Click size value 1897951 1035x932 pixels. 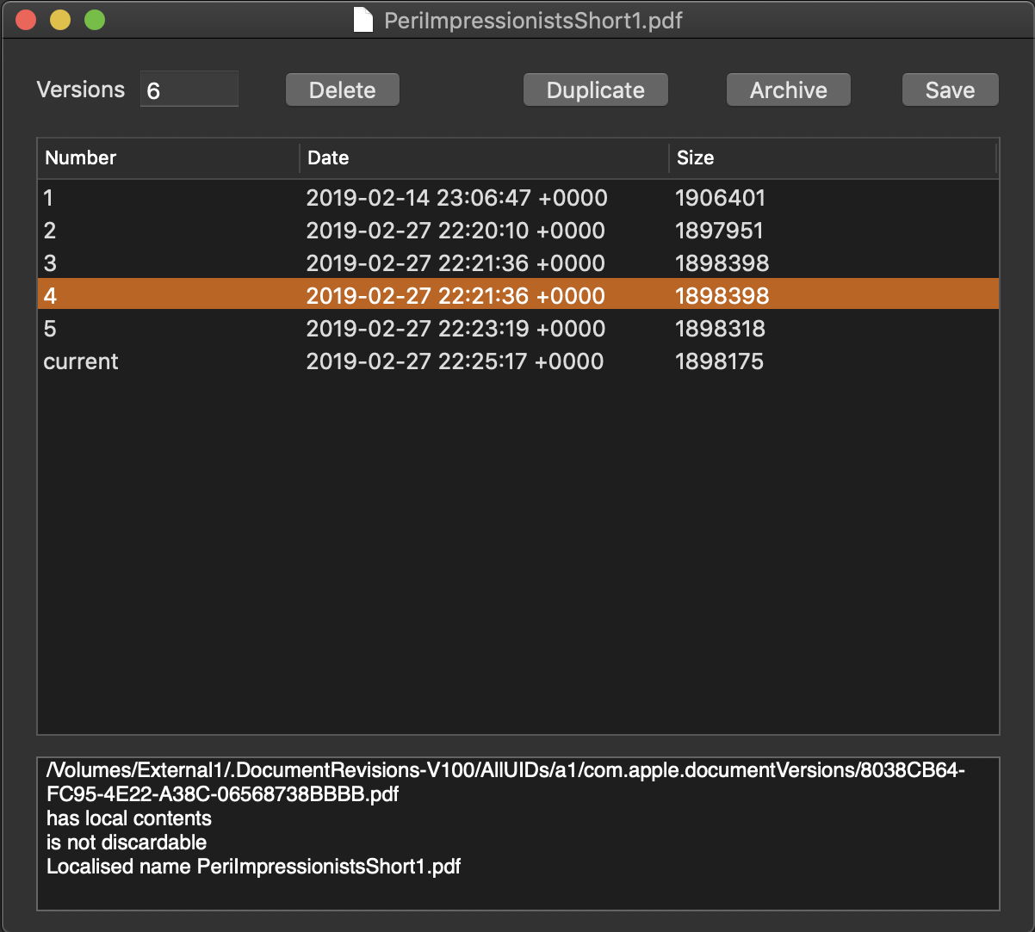click(x=720, y=231)
